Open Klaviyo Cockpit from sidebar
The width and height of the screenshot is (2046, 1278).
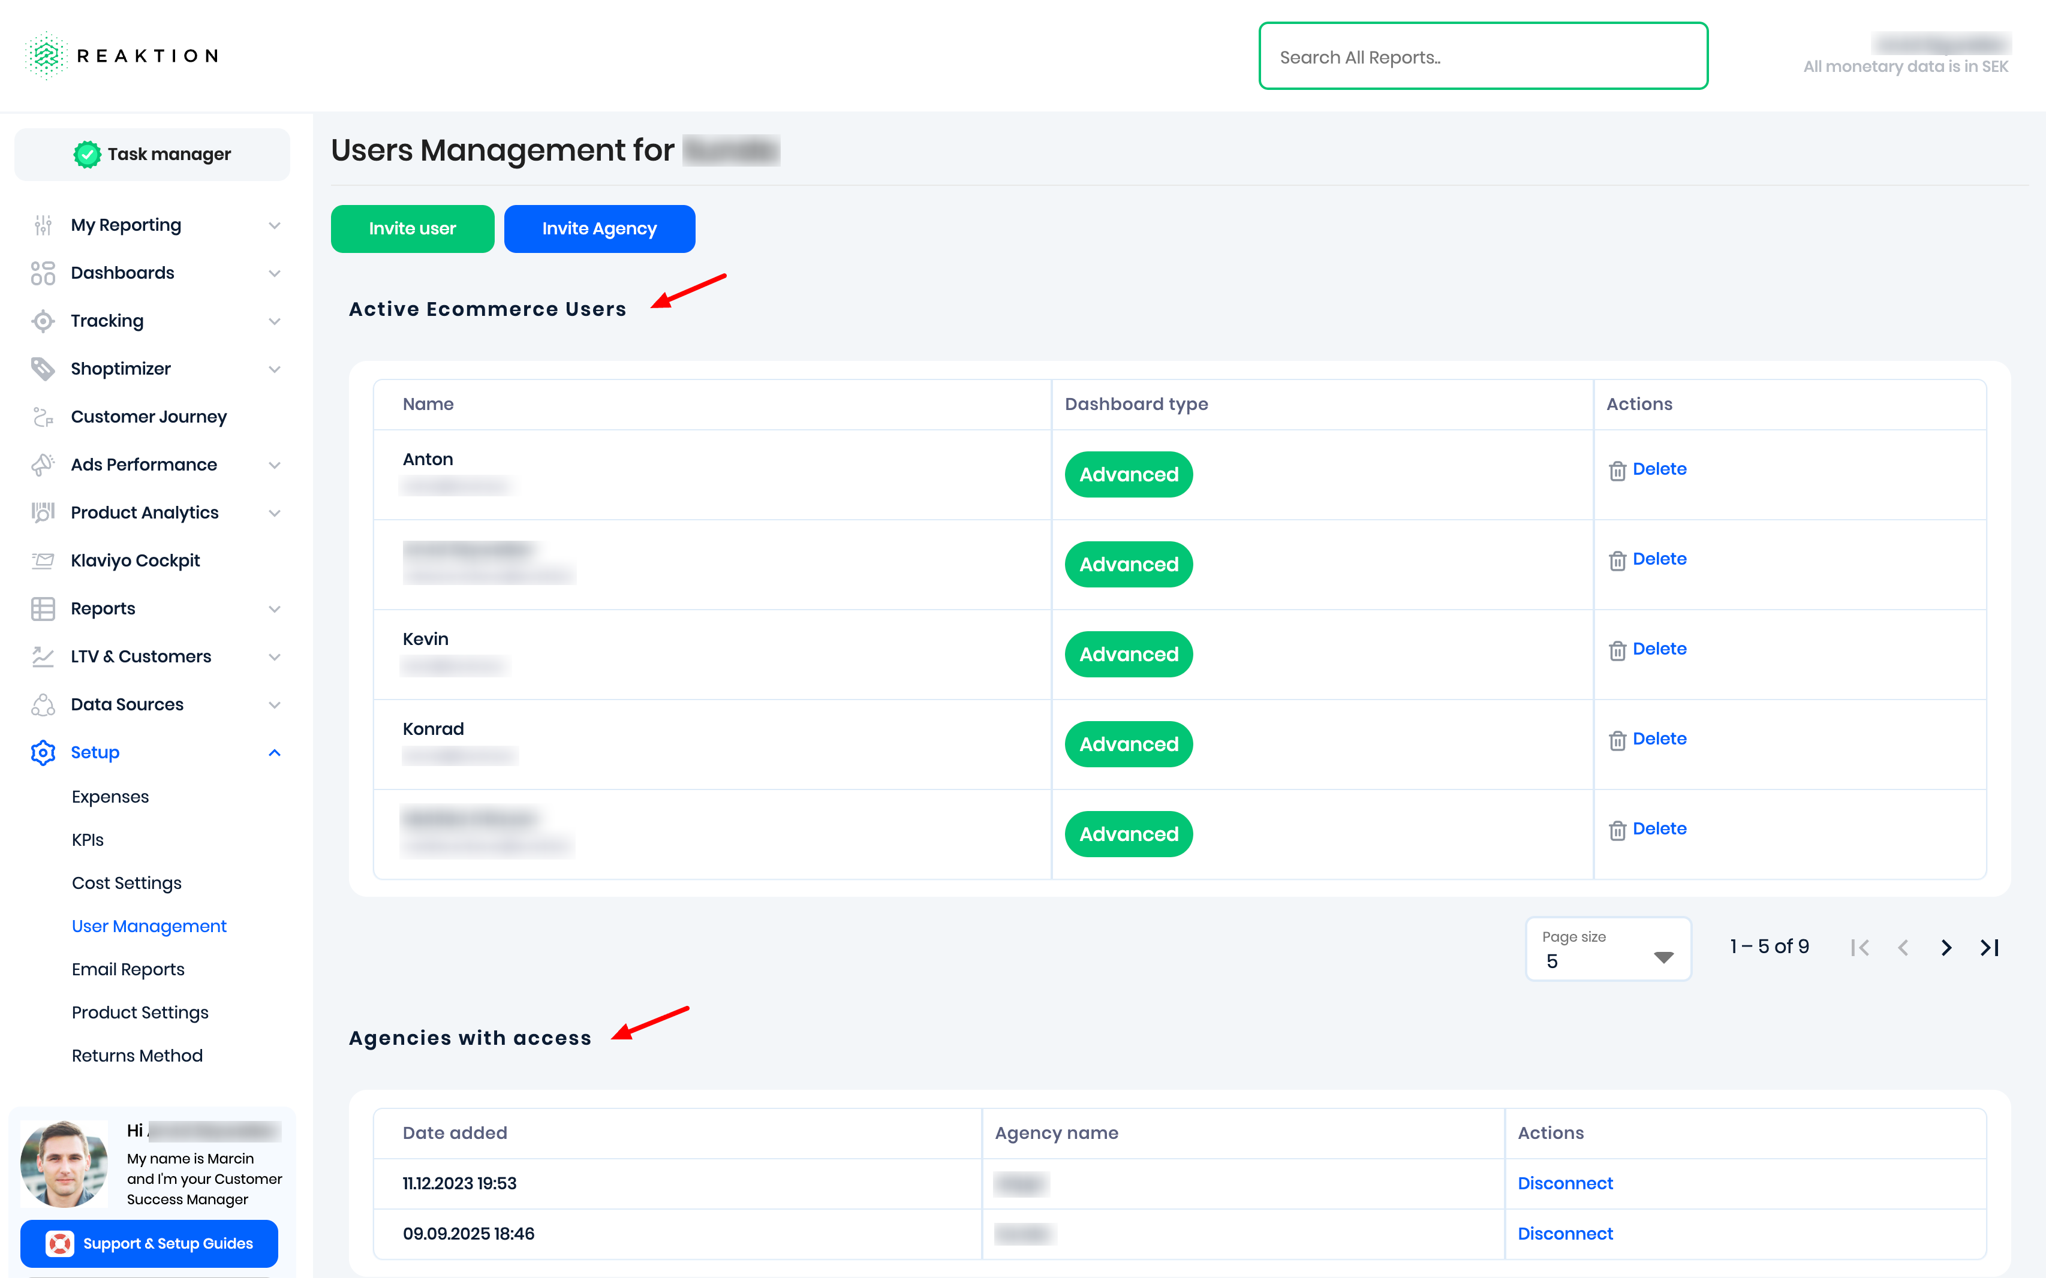tap(136, 560)
